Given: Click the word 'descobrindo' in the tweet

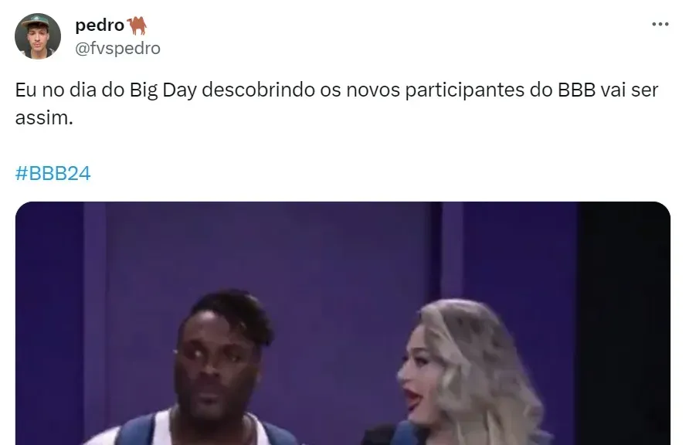Looking at the screenshot, I should click(x=258, y=90).
